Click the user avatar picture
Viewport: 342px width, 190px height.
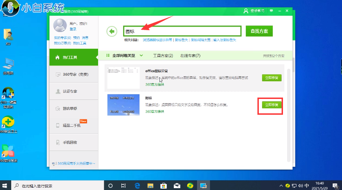(60, 25)
